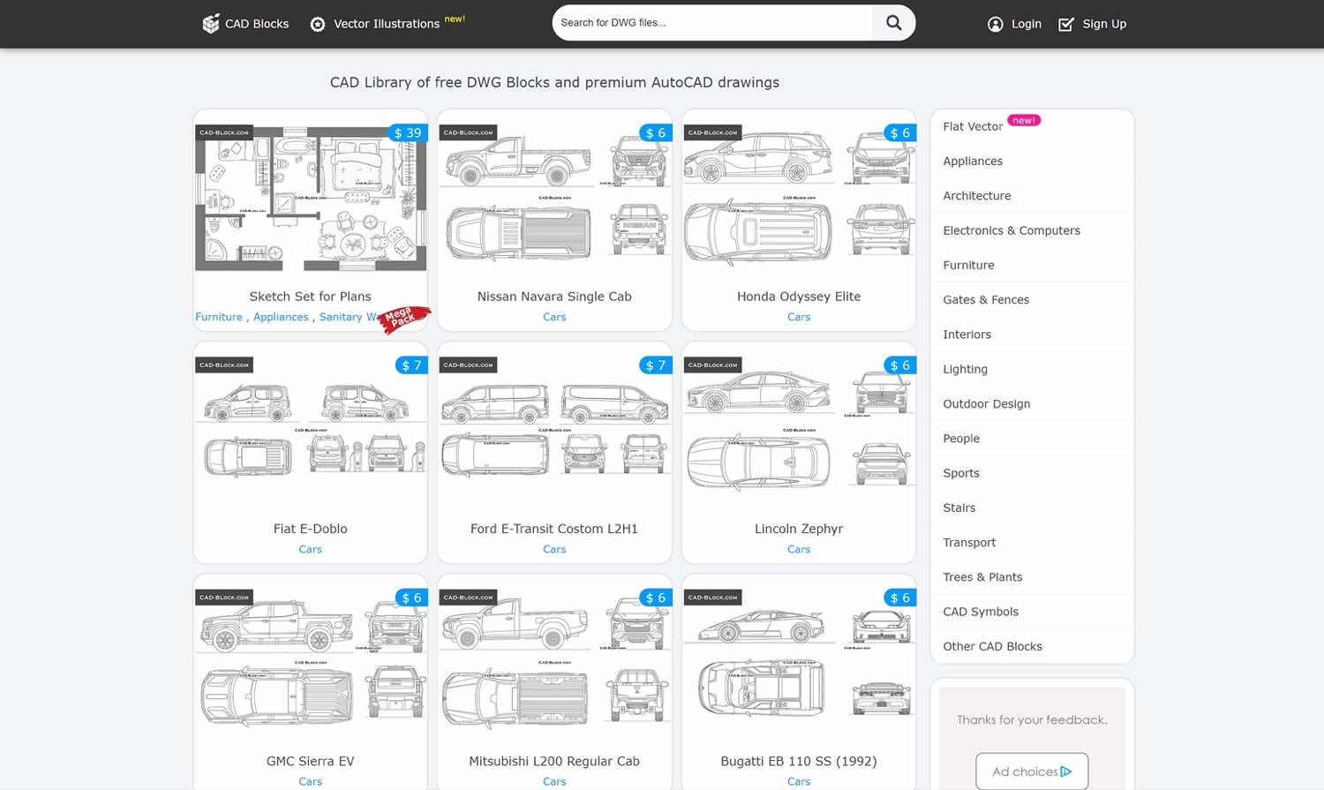Open the Honda Odyssey Elite drawing thumbnail
This screenshot has width=1324, height=790.
coord(799,197)
